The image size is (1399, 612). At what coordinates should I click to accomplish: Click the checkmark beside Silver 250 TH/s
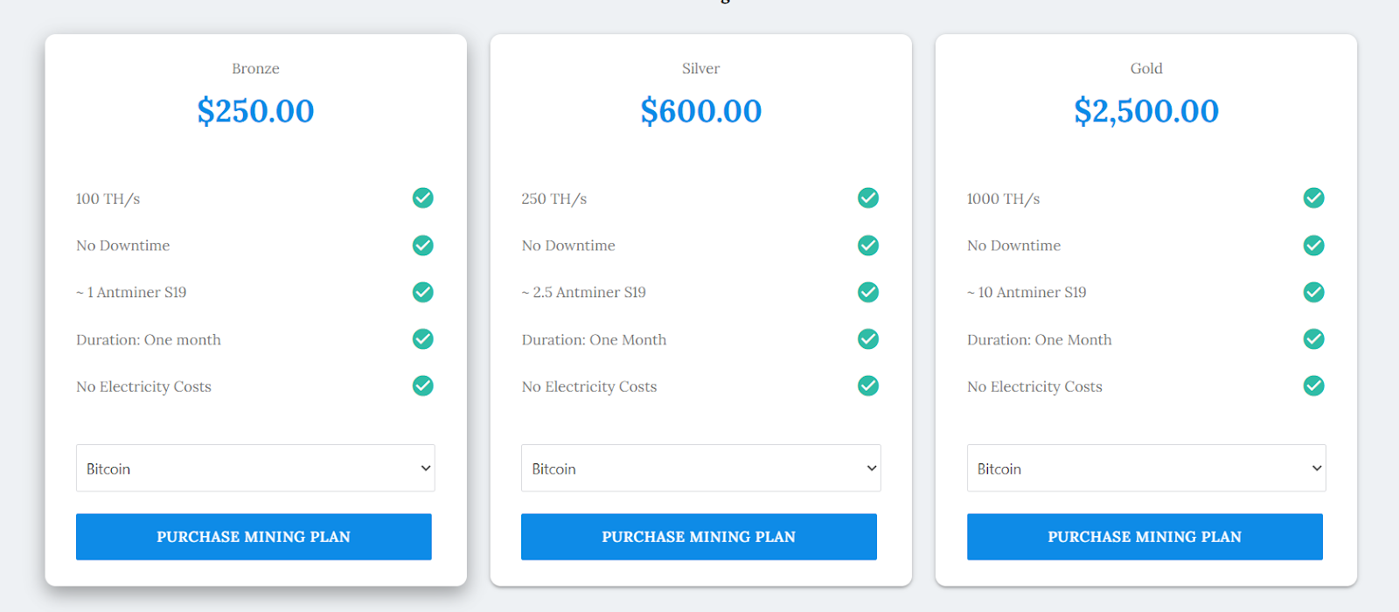(x=868, y=198)
